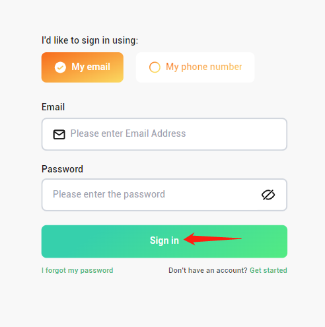325x327 pixels.
Task: Click the "Email" field label
Action: point(53,107)
